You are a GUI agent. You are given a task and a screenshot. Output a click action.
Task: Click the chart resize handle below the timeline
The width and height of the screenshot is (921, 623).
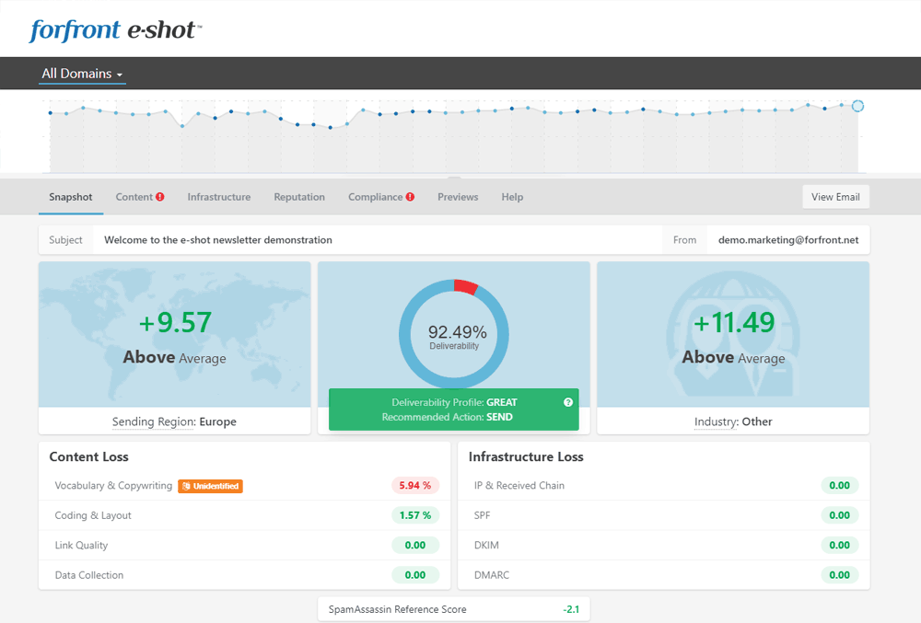click(453, 177)
